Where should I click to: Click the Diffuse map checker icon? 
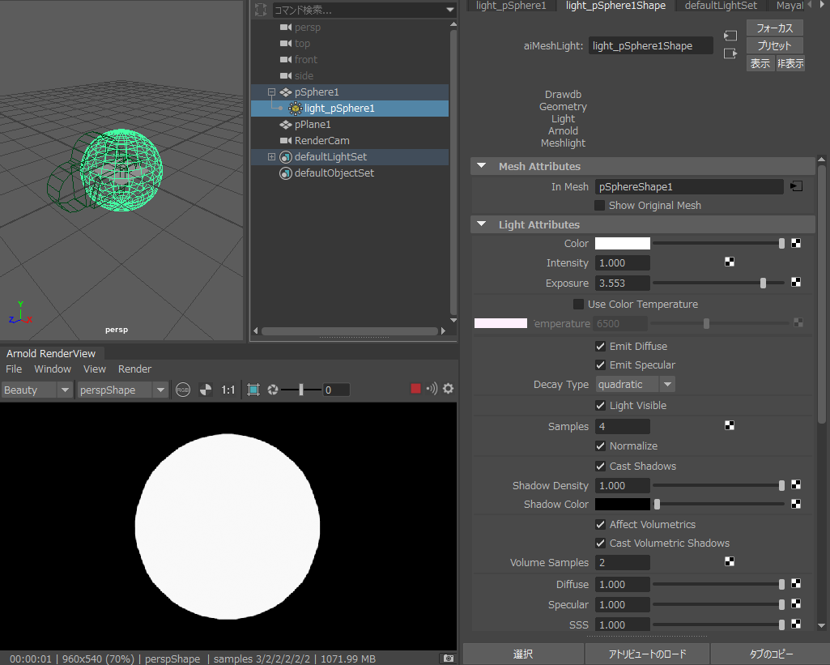click(796, 583)
